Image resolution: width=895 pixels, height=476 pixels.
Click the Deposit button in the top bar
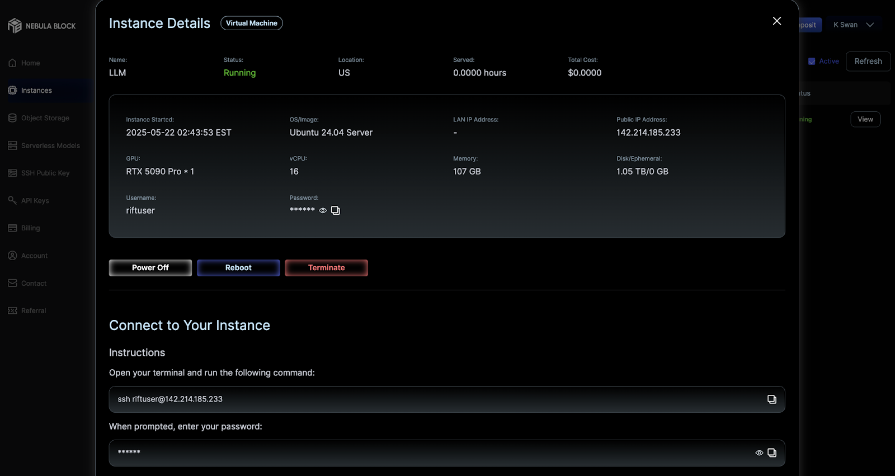(x=810, y=25)
